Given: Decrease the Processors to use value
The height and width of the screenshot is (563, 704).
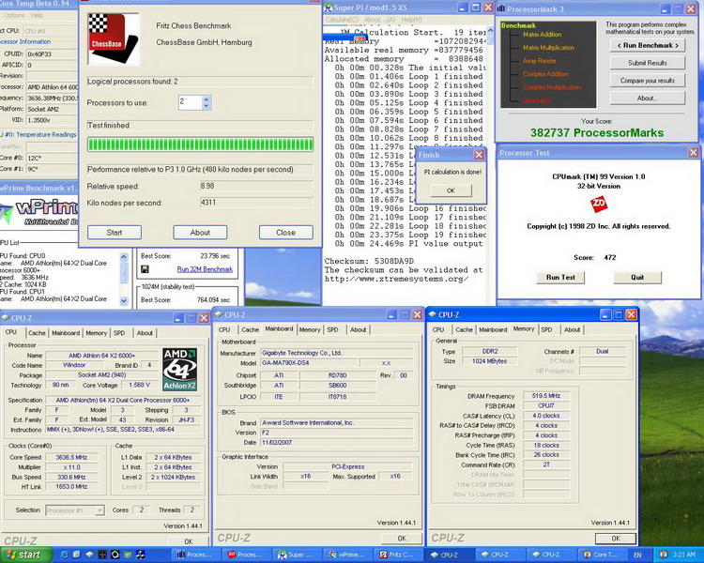Looking at the screenshot, I should click(x=207, y=106).
